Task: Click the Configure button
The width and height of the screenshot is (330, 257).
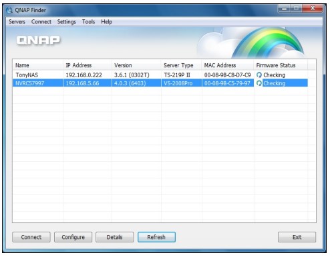Action: 73,237
